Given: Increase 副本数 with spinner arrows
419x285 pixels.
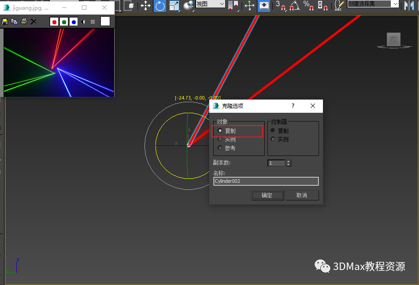Looking at the screenshot, I should pyautogui.click(x=289, y=161).
